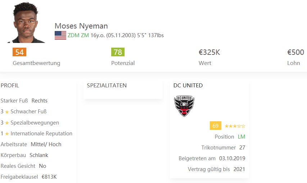The width and height of the screenshot is (307, 183).
Task: Click the Internationale Reputation star icon
Action: click(7, 134)
